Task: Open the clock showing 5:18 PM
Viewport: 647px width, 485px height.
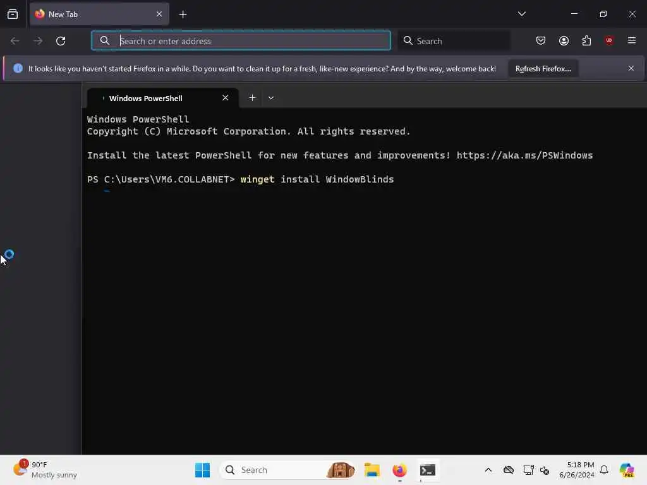Action: pos(577,470)
